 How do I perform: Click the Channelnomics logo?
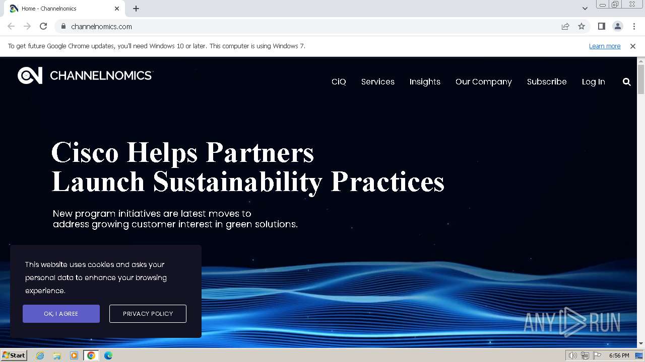[x=85, y=75]
